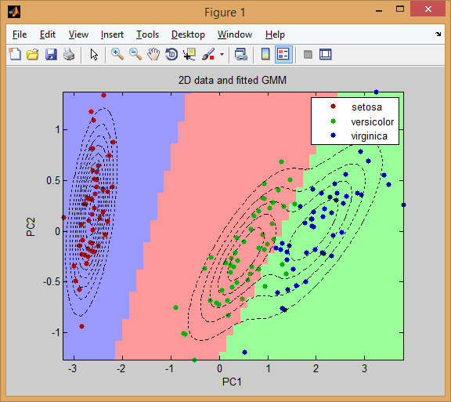This screenshot has width=451, height=402.
Task: Click the Show Plot Tools button
Action: tap(325, 54)
